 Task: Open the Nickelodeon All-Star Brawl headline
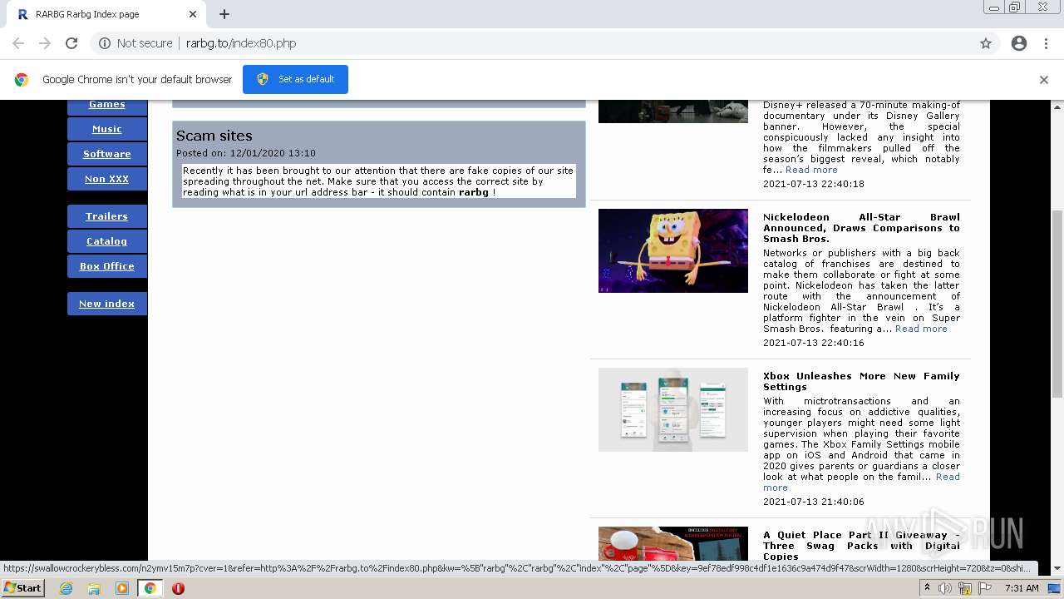pos(861,228)
